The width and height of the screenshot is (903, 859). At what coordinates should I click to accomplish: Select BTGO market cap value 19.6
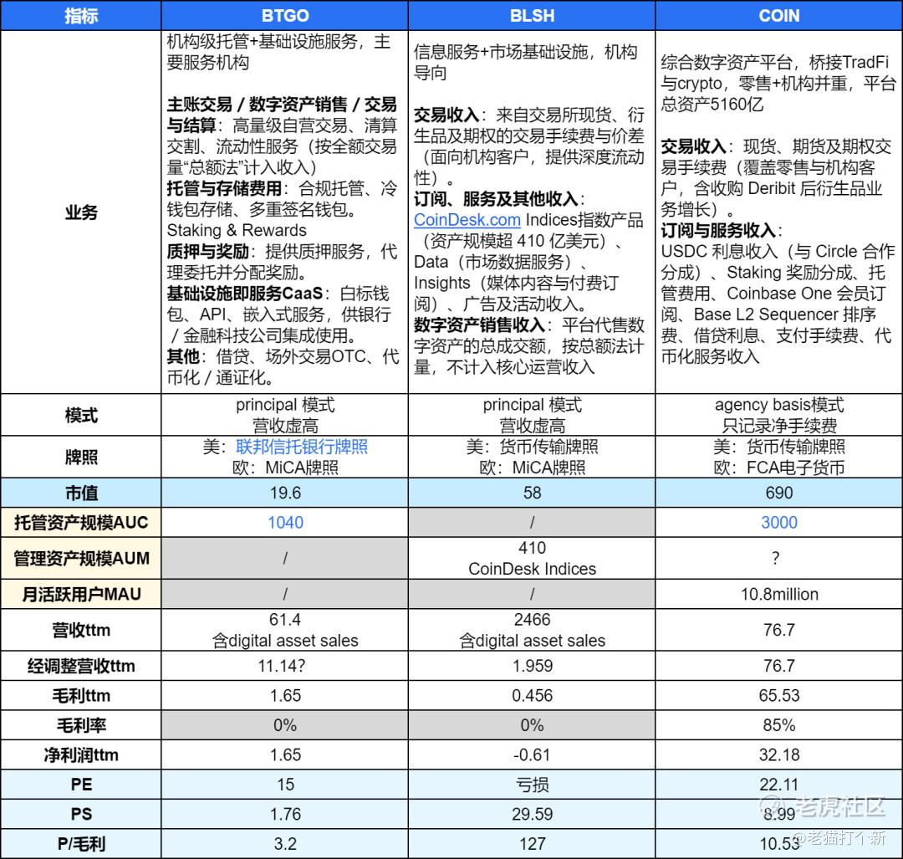[285, 493]
